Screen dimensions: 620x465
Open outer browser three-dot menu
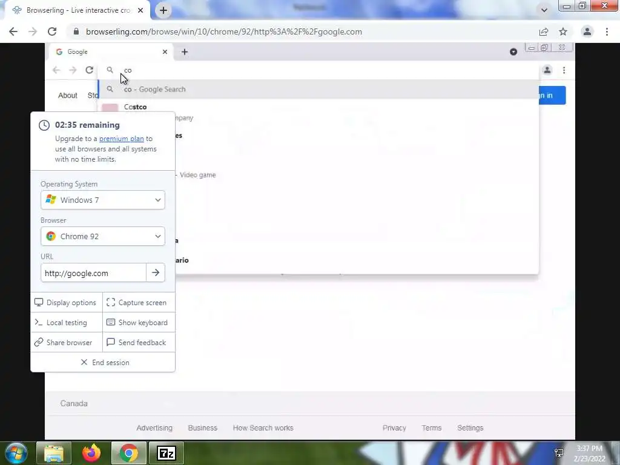coord(607,31)
